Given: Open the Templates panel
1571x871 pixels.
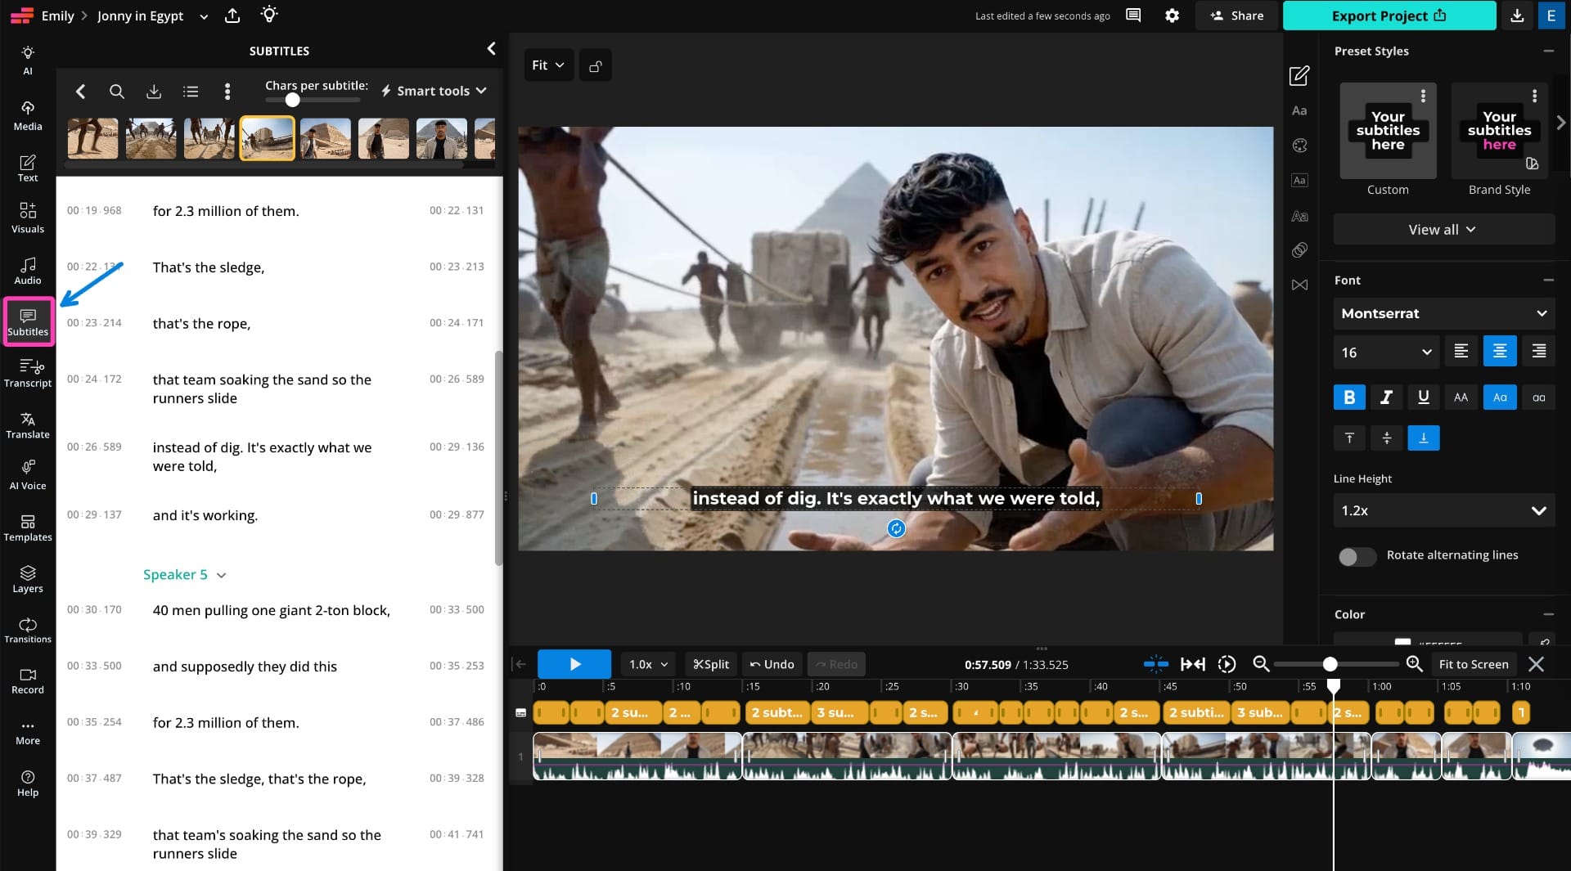Looking at the screenshot, I should [28, 528].
